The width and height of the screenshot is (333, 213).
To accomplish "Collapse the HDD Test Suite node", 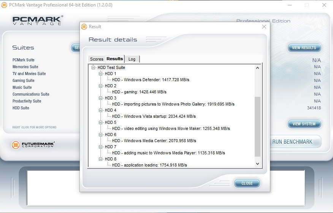I will [94, 67].
